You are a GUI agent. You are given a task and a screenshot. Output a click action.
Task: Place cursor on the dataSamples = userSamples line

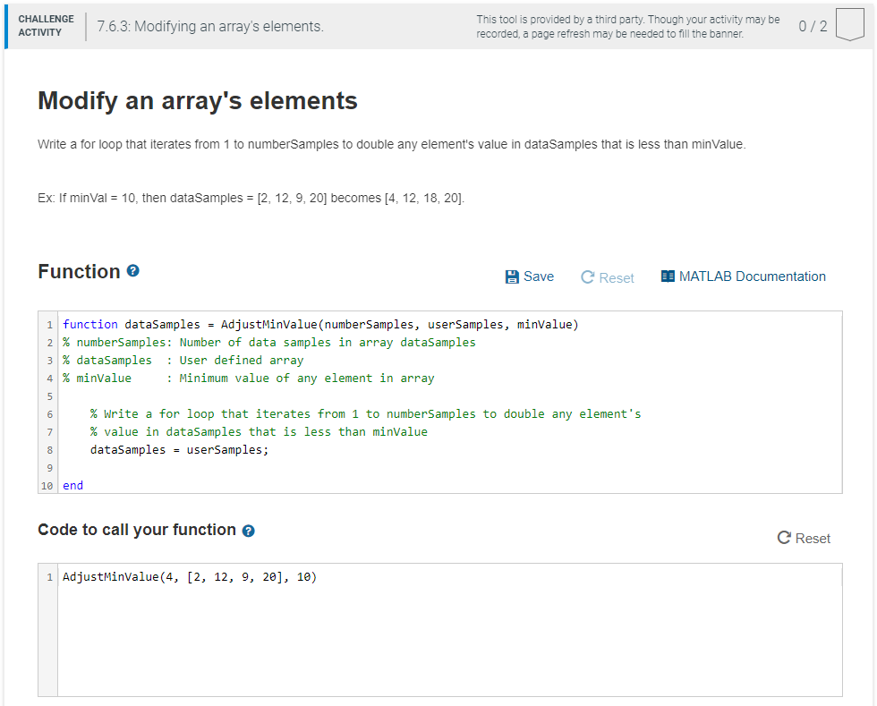click(x=180, y=450)
